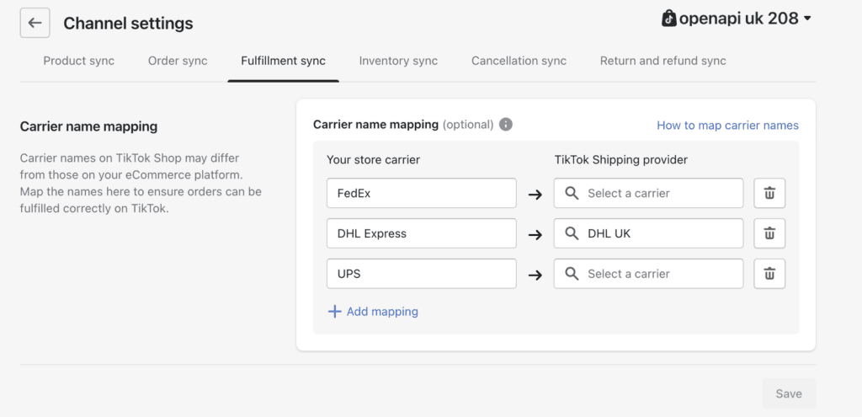Image resolution: width=862 pixels, height=417 pixels.
Task: Open the openapi uk 208 shop dropdown
Action: pos(736,19)
